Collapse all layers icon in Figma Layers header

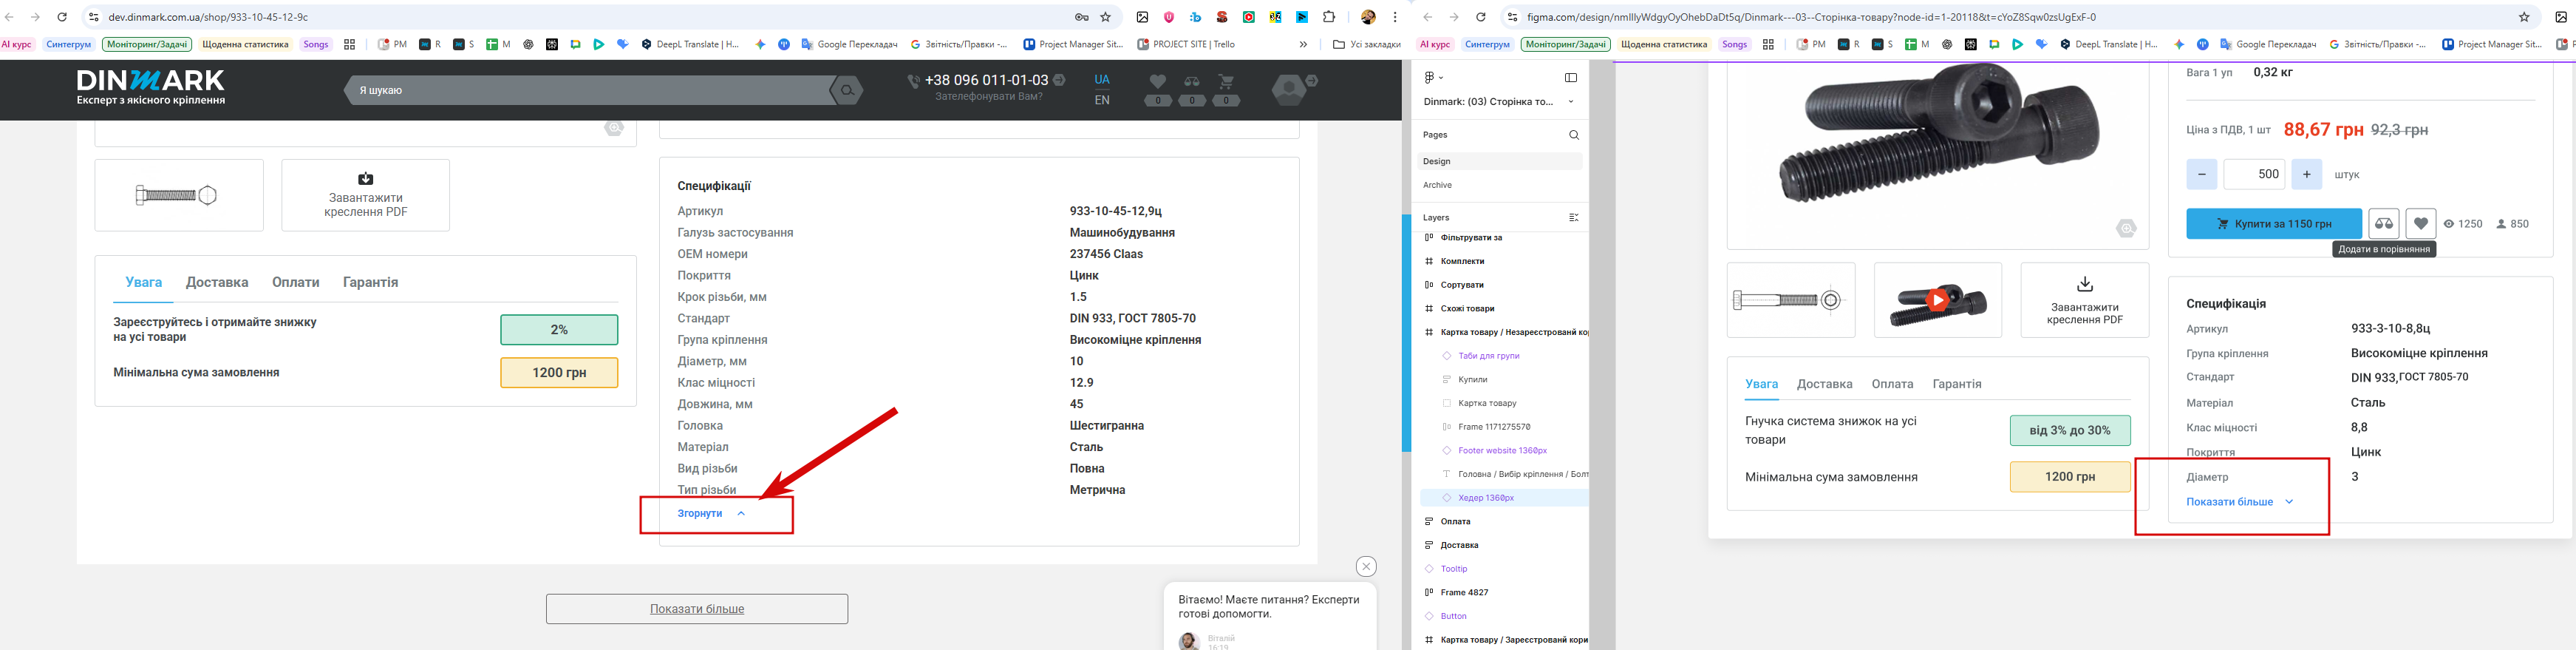coord(1573,217)
